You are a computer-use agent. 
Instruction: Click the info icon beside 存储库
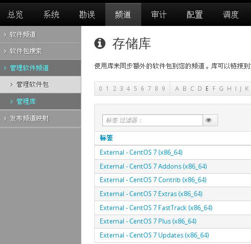(x=100, y=43)
